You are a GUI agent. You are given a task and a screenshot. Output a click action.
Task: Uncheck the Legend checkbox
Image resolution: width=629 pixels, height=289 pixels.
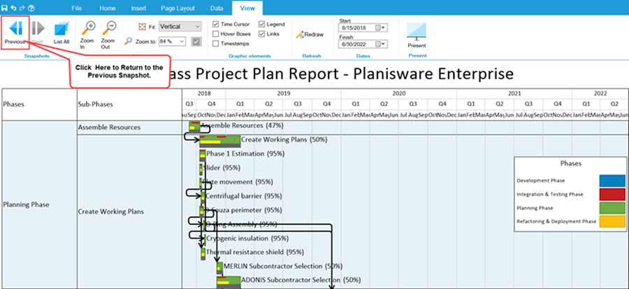261,24
